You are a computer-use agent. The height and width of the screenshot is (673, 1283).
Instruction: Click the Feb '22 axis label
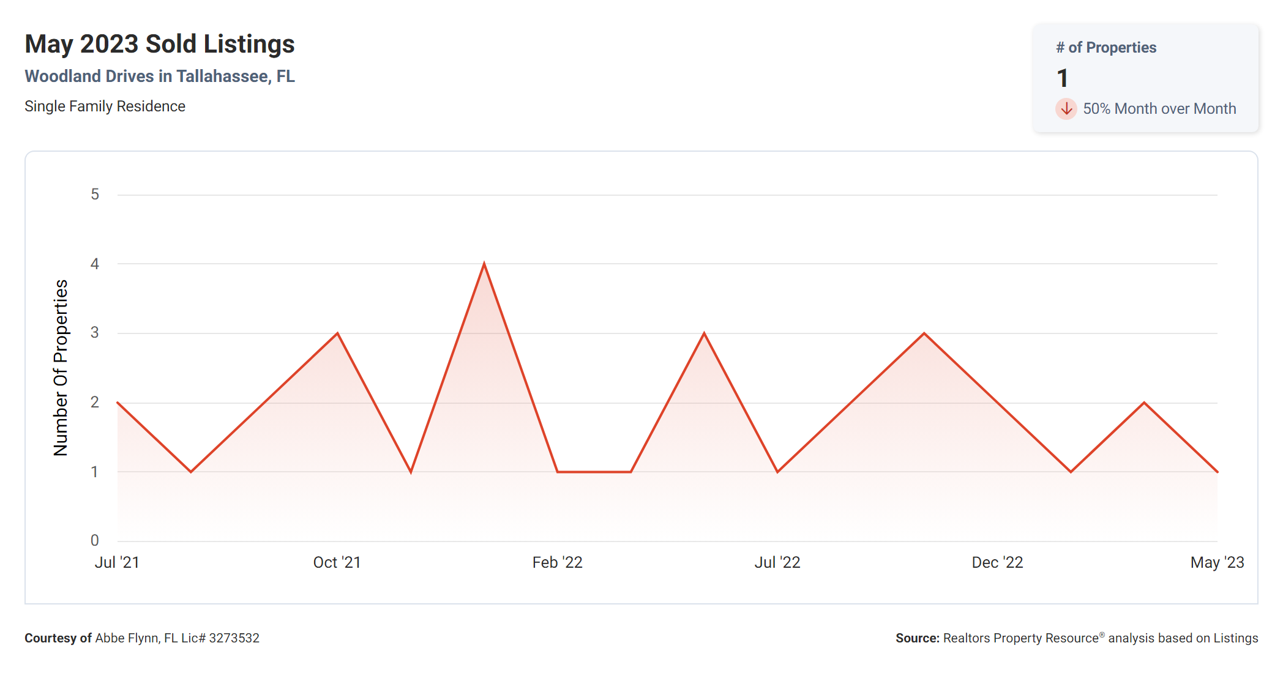[x=558, y=562]
